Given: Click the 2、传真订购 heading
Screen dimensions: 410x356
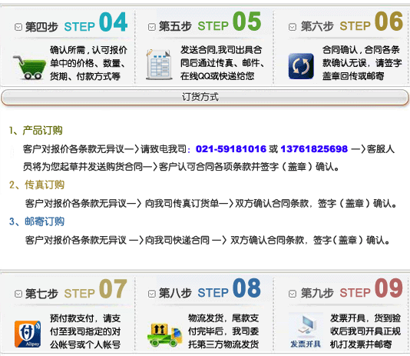Looking at the screenshot, I should point(37,185).
